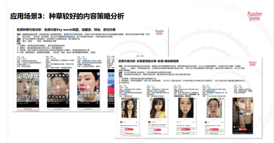This screenshot has width=274, height=143.
Task: Click the value CPE: 0.12
Action: (x=238, y=86)
